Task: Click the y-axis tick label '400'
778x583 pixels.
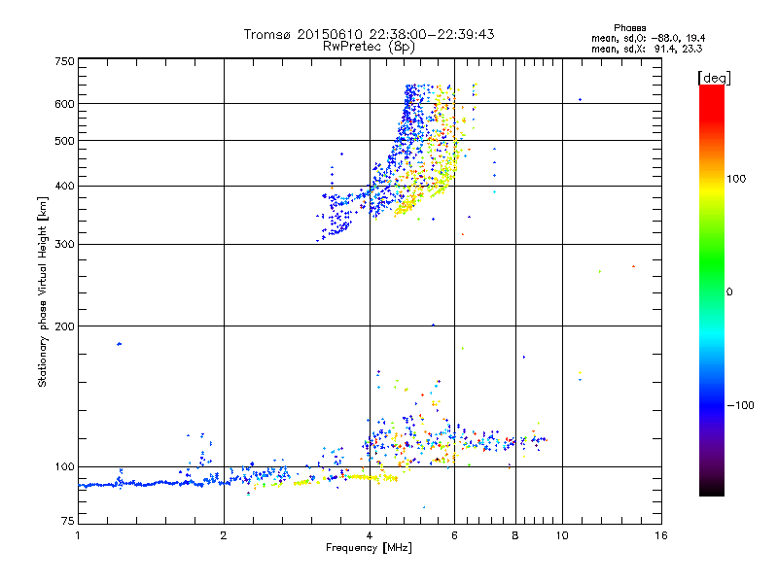Action: tap(64, 186)
